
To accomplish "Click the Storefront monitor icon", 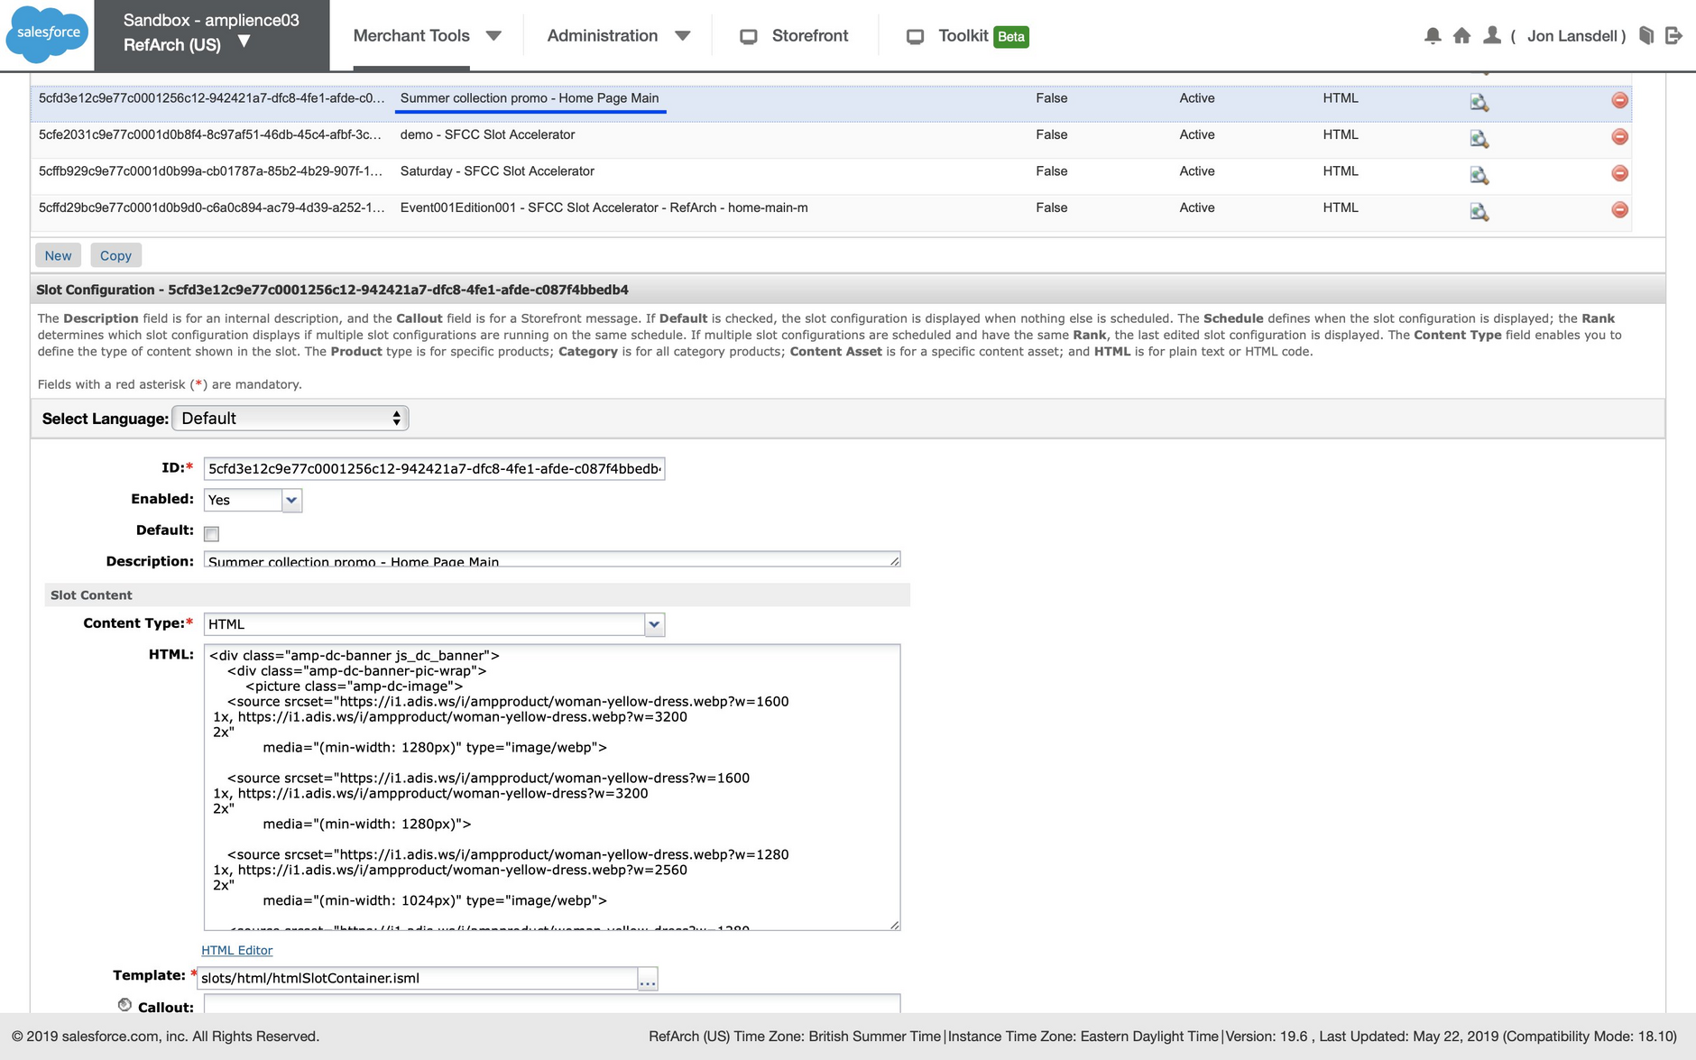I will [748, 37].
